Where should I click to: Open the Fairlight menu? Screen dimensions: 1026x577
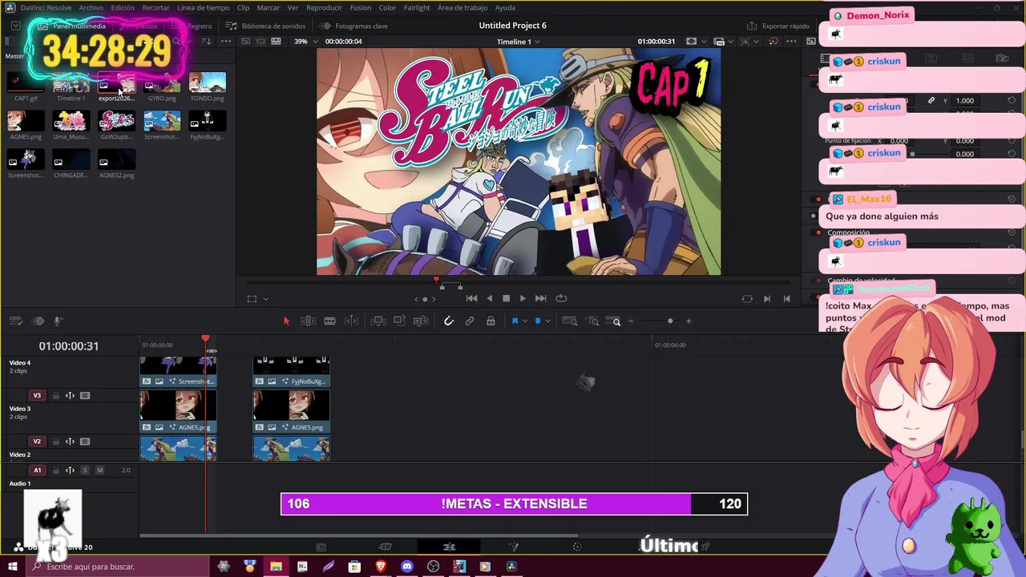[x=417, y=7]
